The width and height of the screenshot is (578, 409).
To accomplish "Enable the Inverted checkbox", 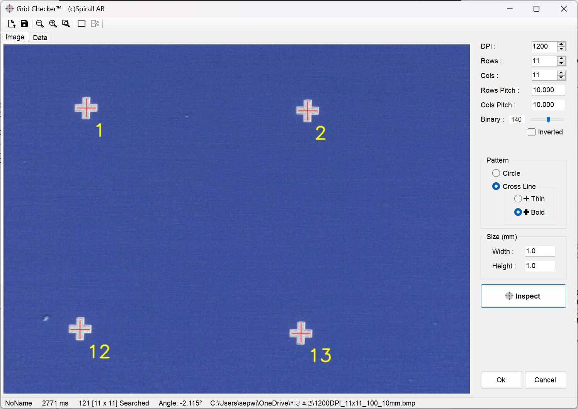I will tap(532, 132).
